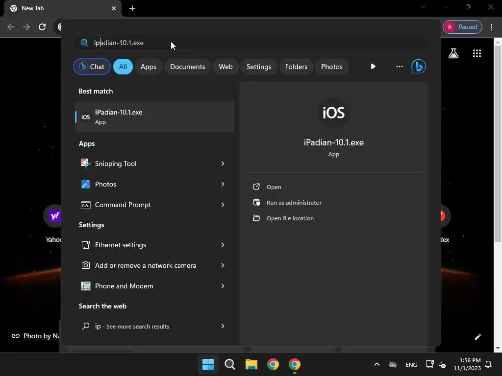The image size is (502, 376).
Task: Open first Chrome icon on taskbar
Action: (273, 364)
